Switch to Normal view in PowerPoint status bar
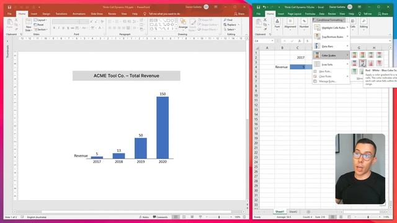Viewport: 397px width, 223px height. [x=176, y=217]
